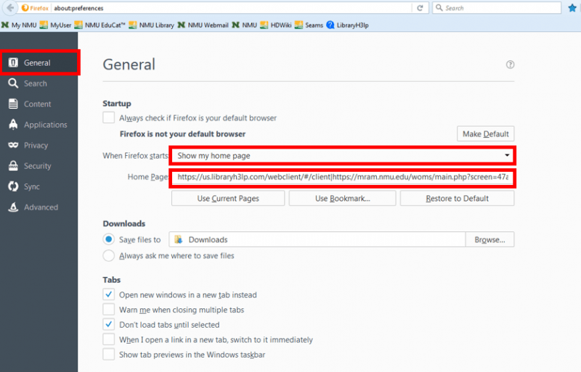581x372 pixels.
Task: Click Use Bookmark button
Action: (342, 199)
